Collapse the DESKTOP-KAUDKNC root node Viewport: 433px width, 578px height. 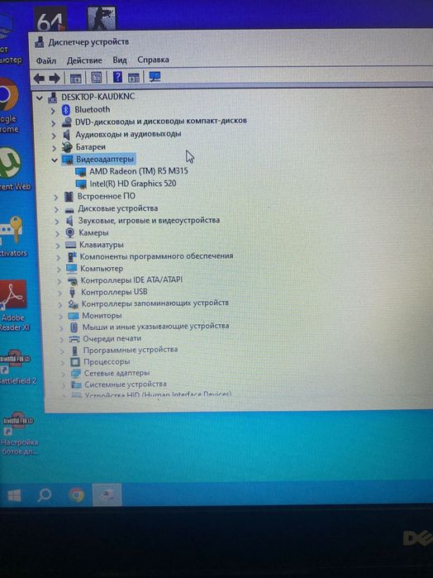tap(40, 98)
